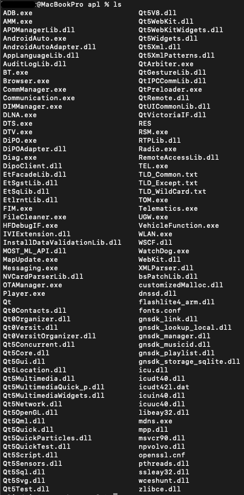
Task: Select AndroidAuto.exe in the file list
Action: tap(35, 38)
